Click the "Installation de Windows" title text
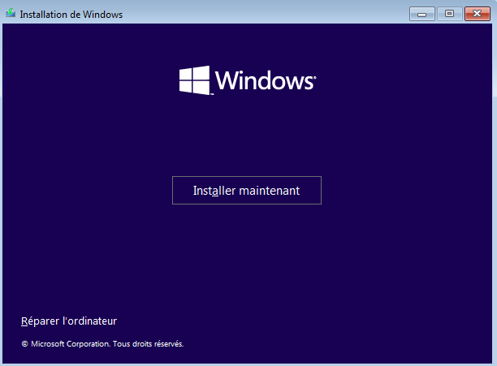497x366 pixels. pos(71,15)
